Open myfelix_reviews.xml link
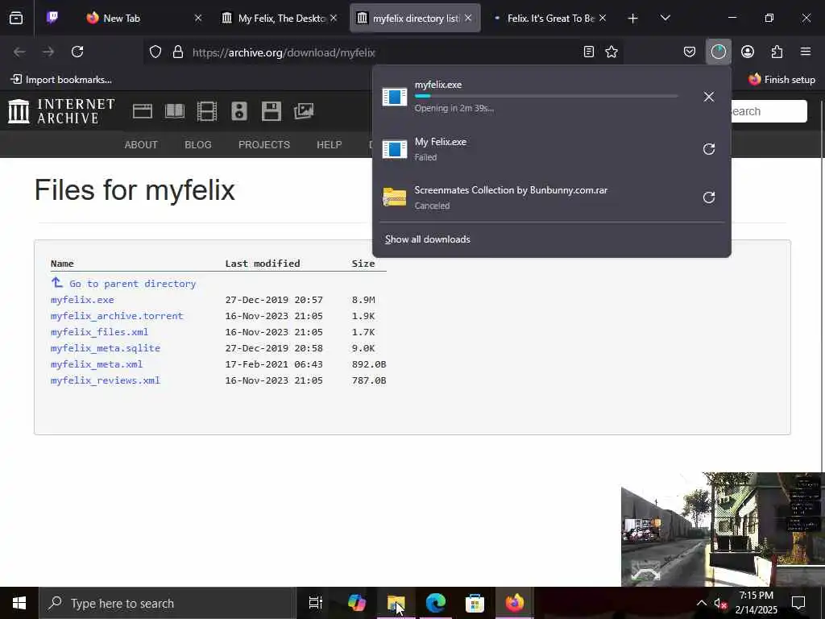The width and height of the screenshot is (825, 619). [x=106, y=380]
